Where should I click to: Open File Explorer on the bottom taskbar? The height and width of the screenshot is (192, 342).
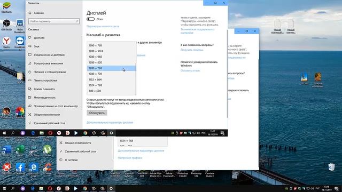(41, 188)
